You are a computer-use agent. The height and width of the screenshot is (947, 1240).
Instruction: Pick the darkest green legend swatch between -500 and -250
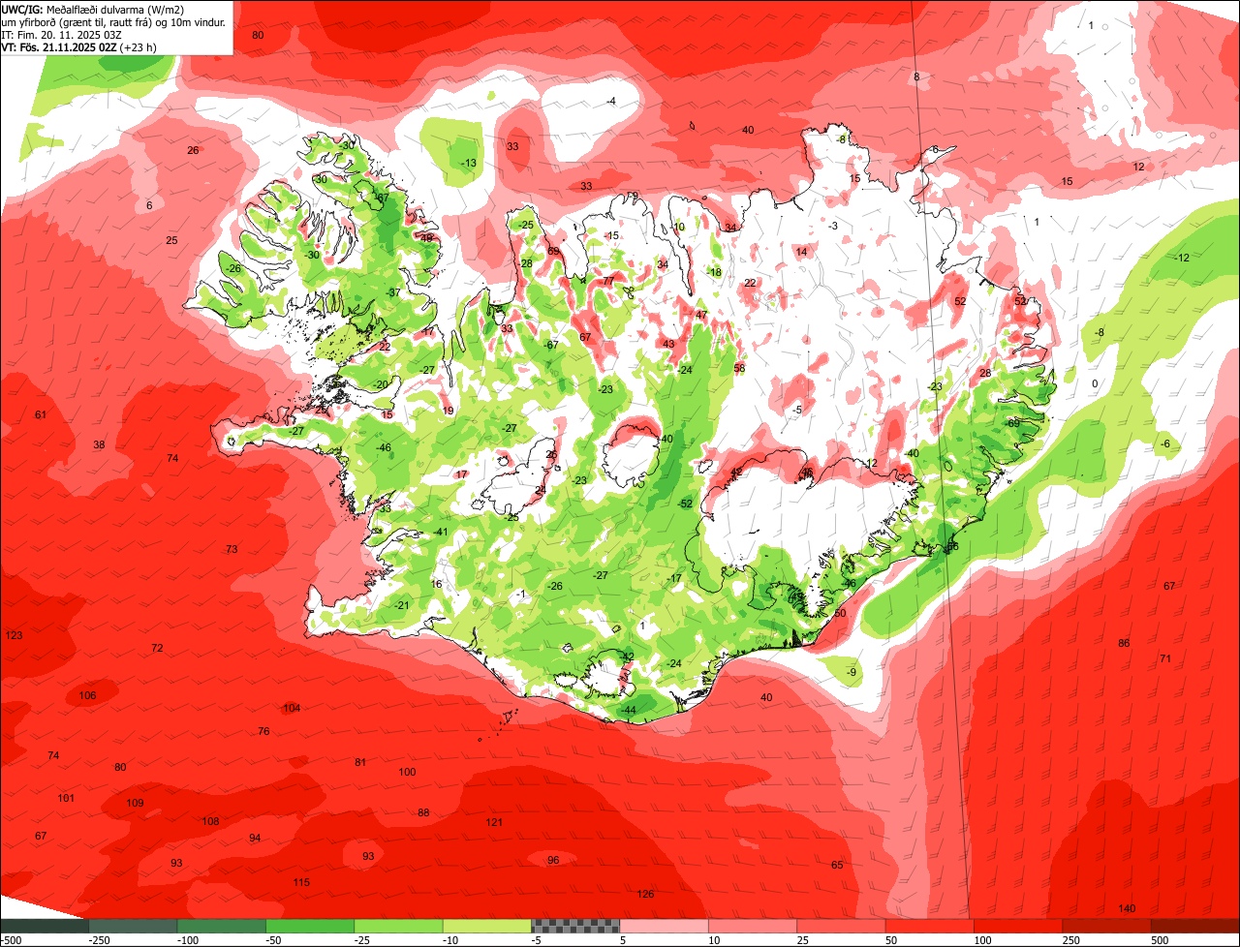click(44, 926)
